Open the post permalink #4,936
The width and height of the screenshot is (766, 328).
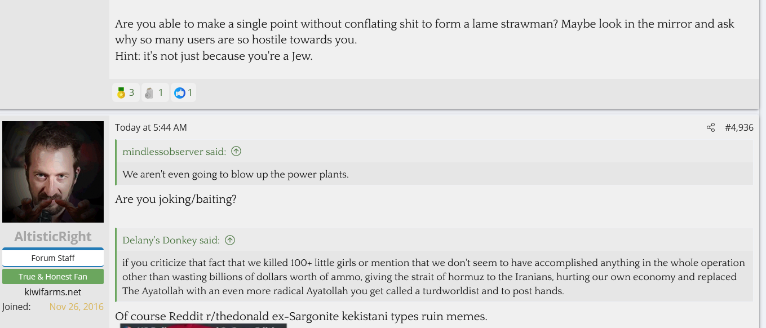point(739,127)
